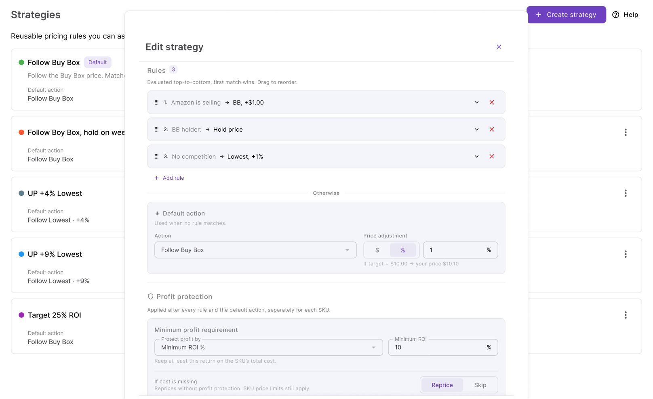Expand the BB holder rule chevron
653x399 pixels.
477,130
